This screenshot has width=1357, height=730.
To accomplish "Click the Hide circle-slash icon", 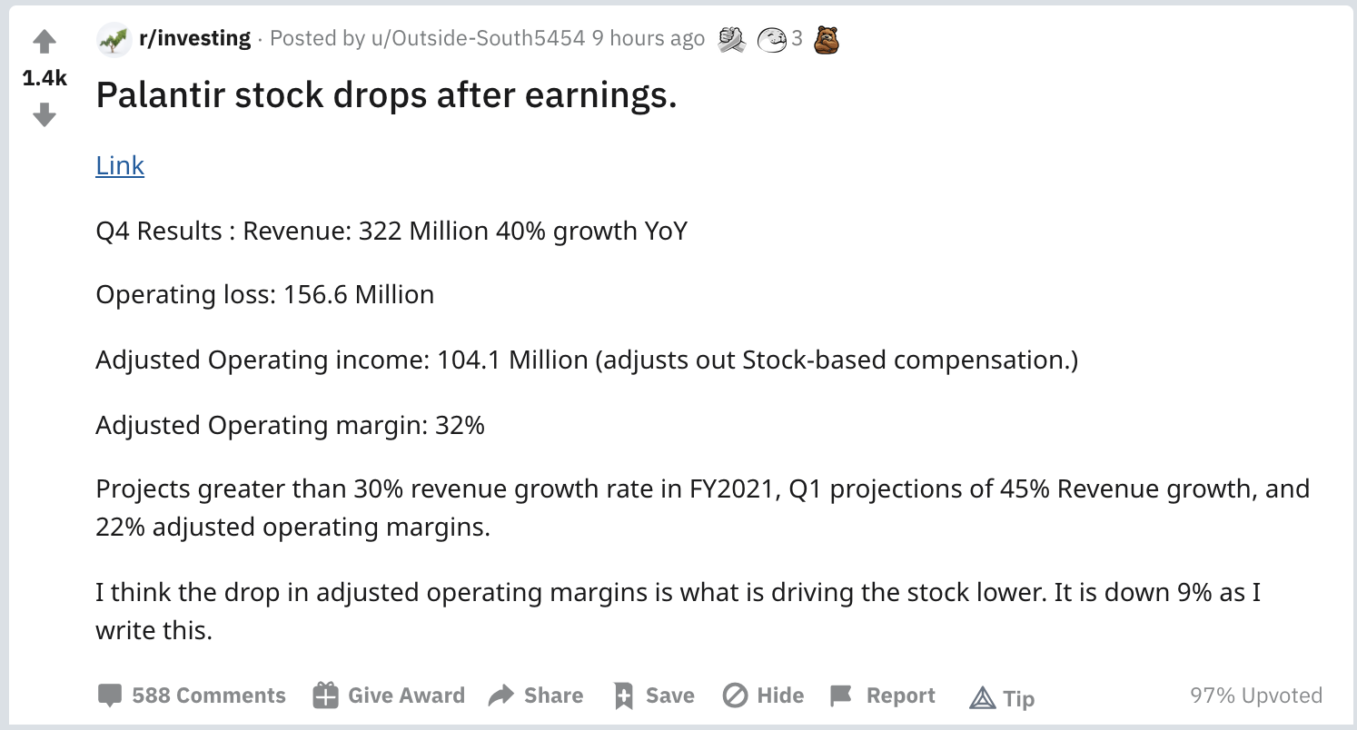I will point(735,695).
